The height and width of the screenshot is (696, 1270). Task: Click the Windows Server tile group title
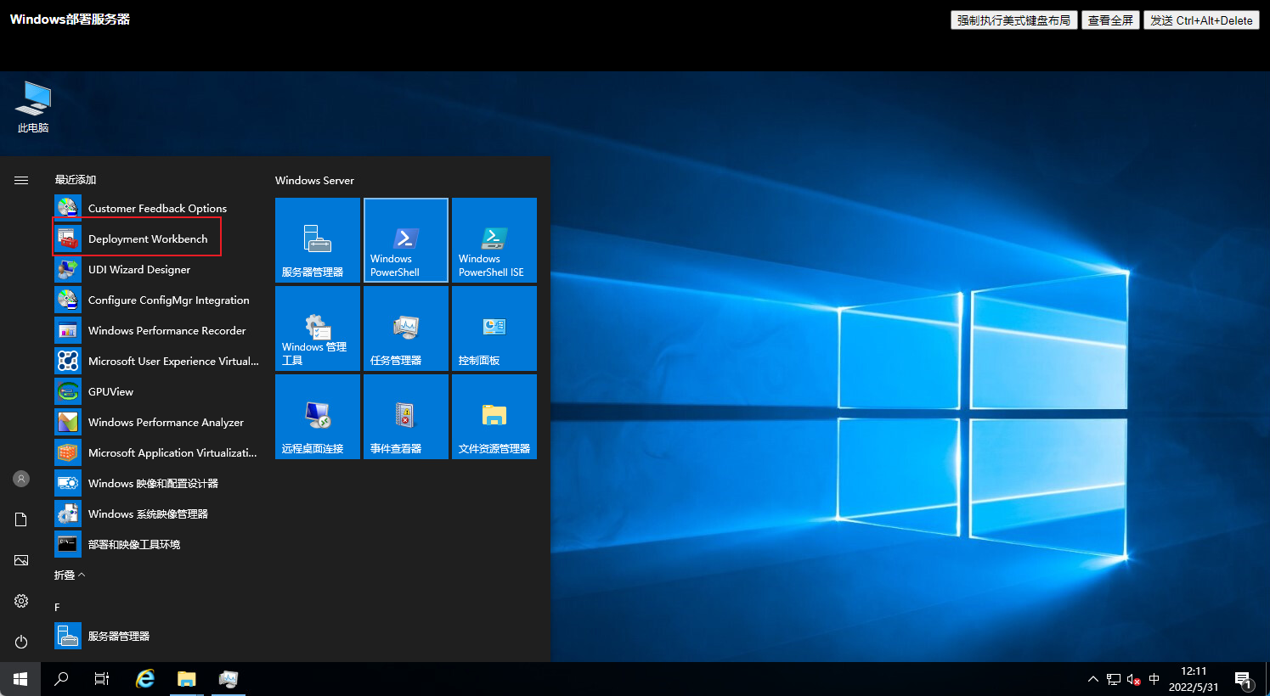[x=314, y=180]
